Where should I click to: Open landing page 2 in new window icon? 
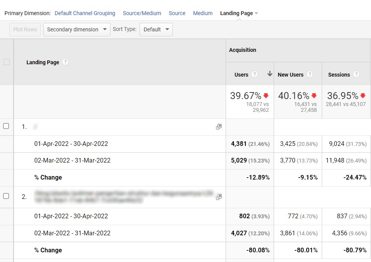point(219,197)
